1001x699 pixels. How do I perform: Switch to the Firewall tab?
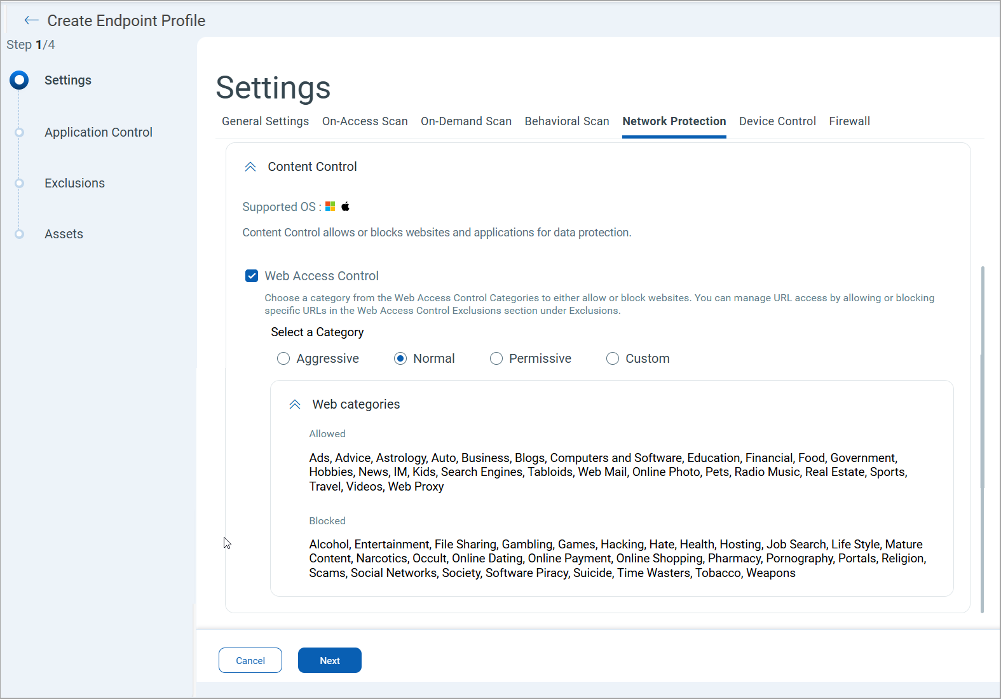point(849,121)
